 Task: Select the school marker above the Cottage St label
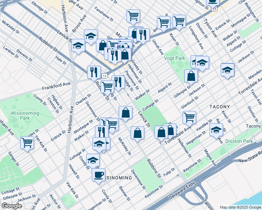pyautogui.click(x=99, y=144)
